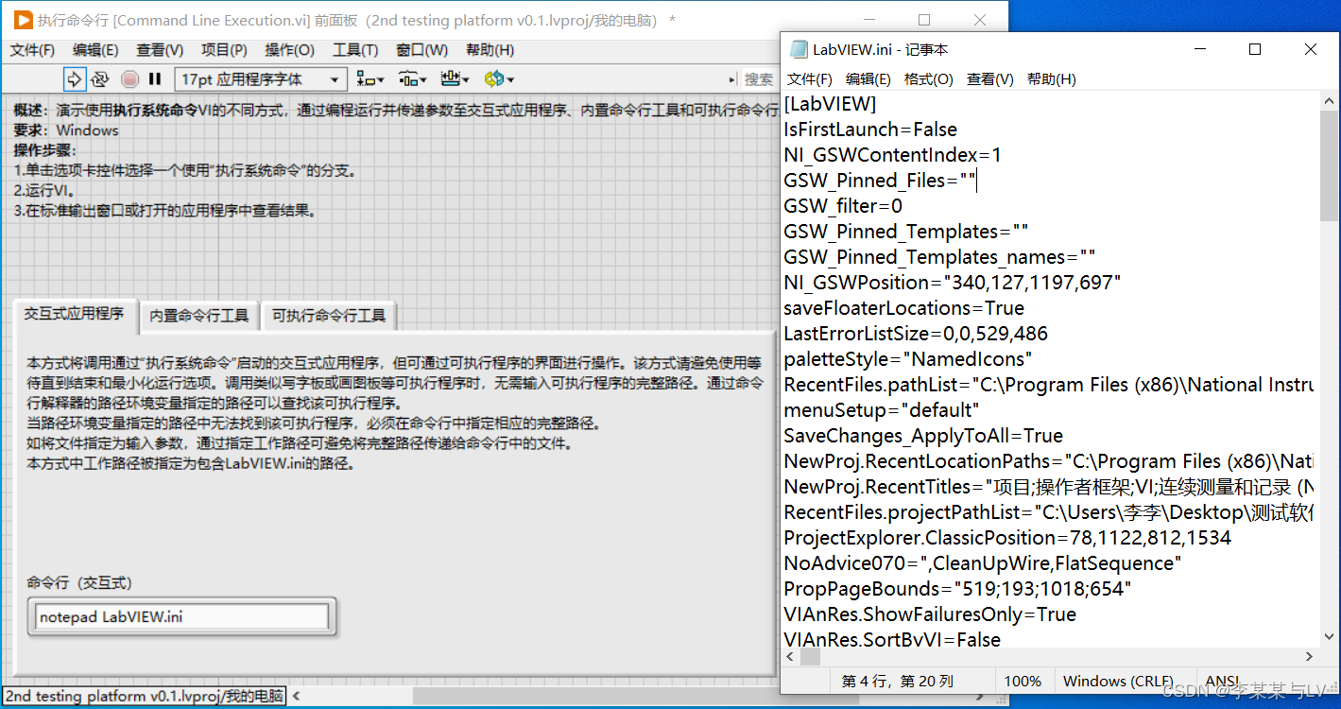Select the Run Continuously icon
Viewport: 1341px width, 709px height.
point(100,78)
